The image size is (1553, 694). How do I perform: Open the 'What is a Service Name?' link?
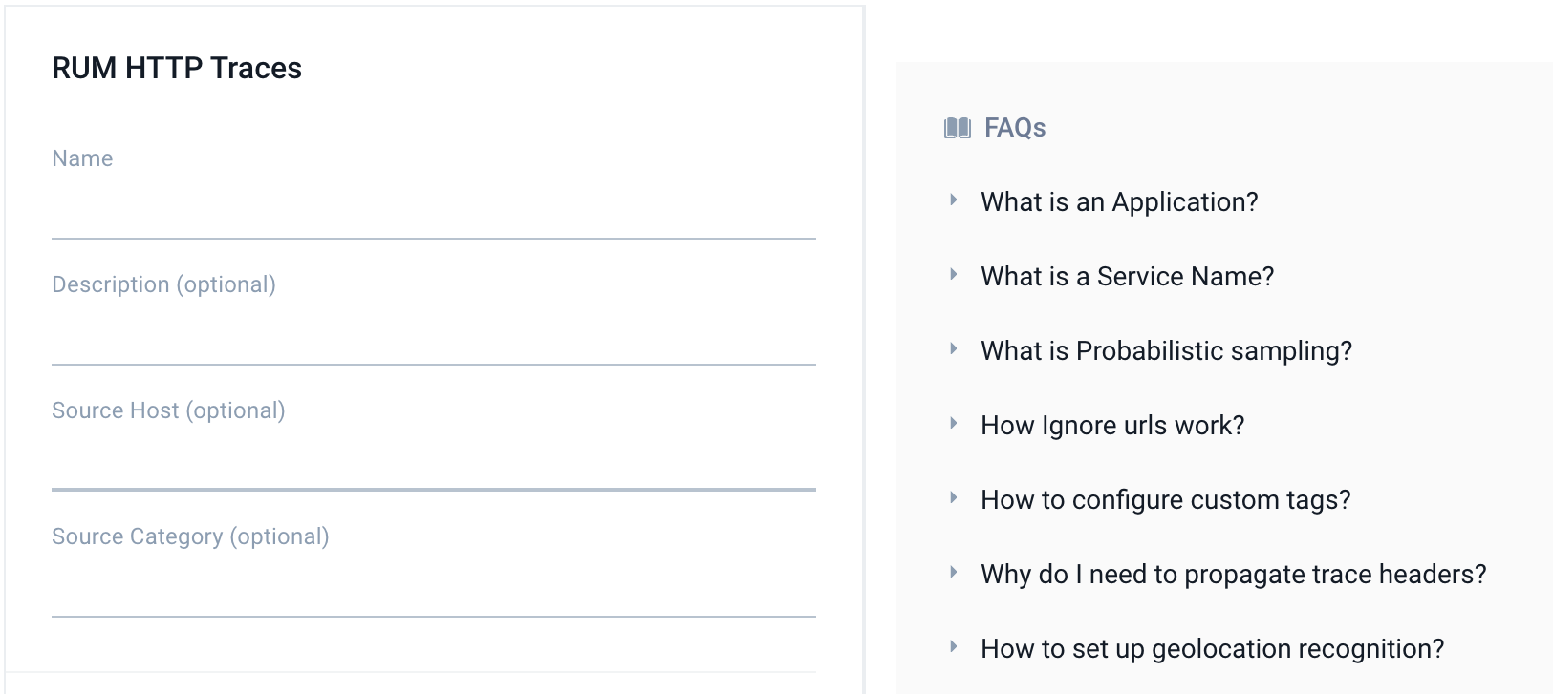pos(1127,276)
